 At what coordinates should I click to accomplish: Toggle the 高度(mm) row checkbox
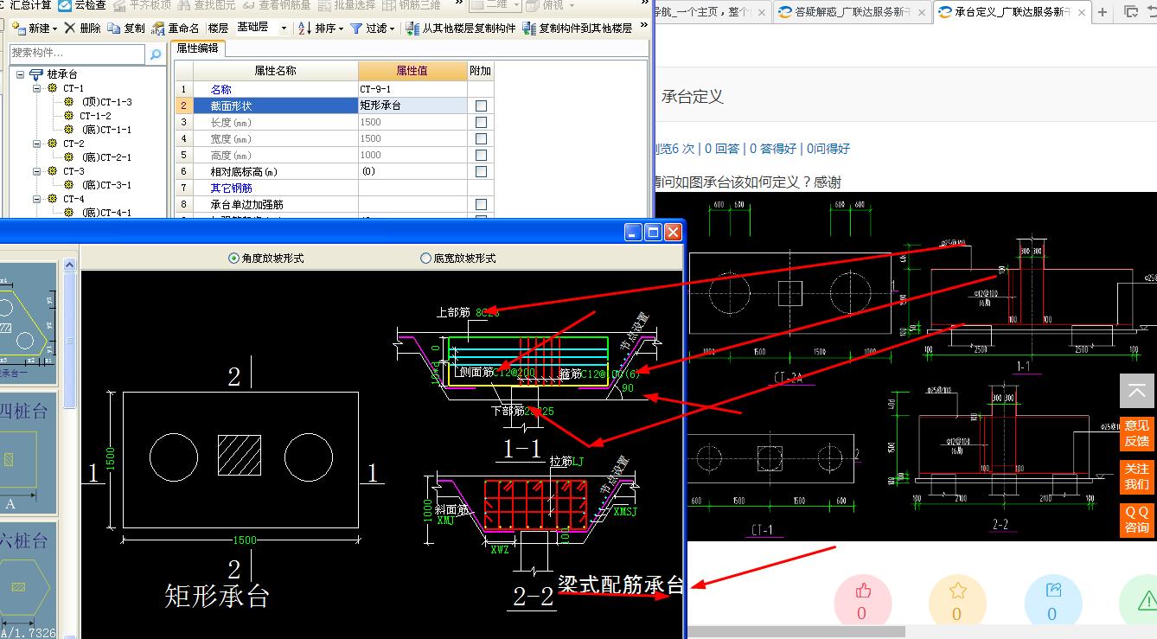pyautogui.click(x=481, y=155)
